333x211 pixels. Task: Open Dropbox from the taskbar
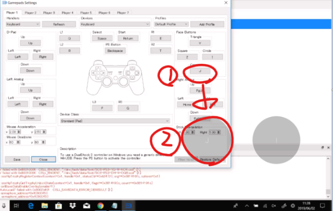72,206
